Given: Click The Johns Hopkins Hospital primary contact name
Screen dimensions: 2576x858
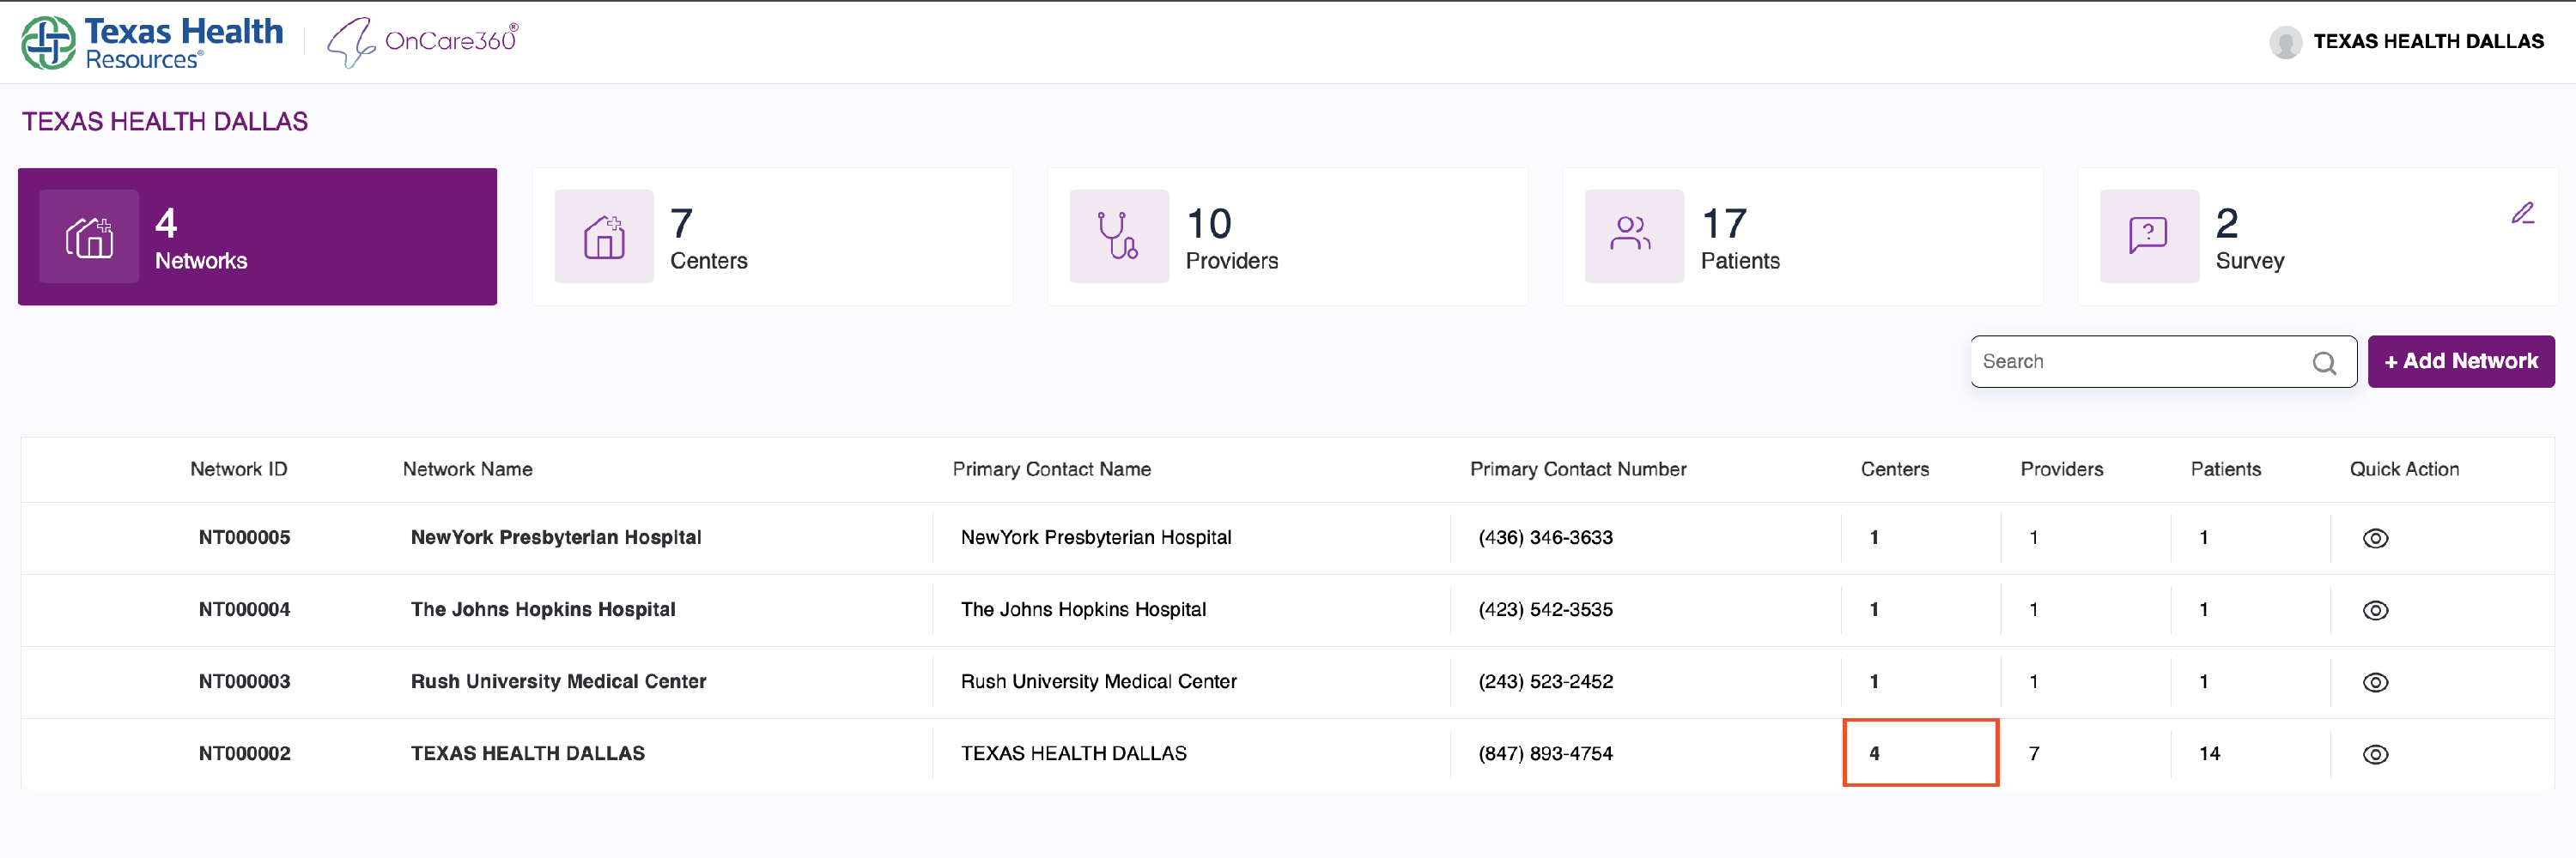Looking at the screenshot, I should coord(1083,609).
